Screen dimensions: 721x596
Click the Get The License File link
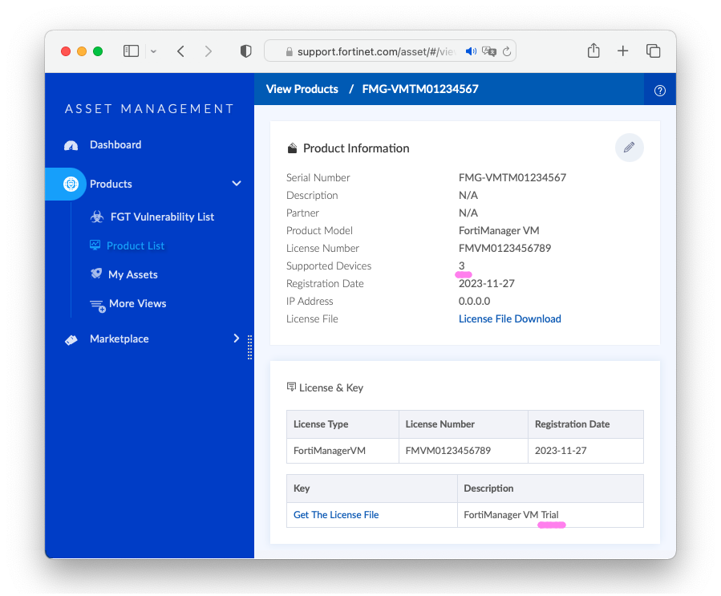[x=336, y=515]
